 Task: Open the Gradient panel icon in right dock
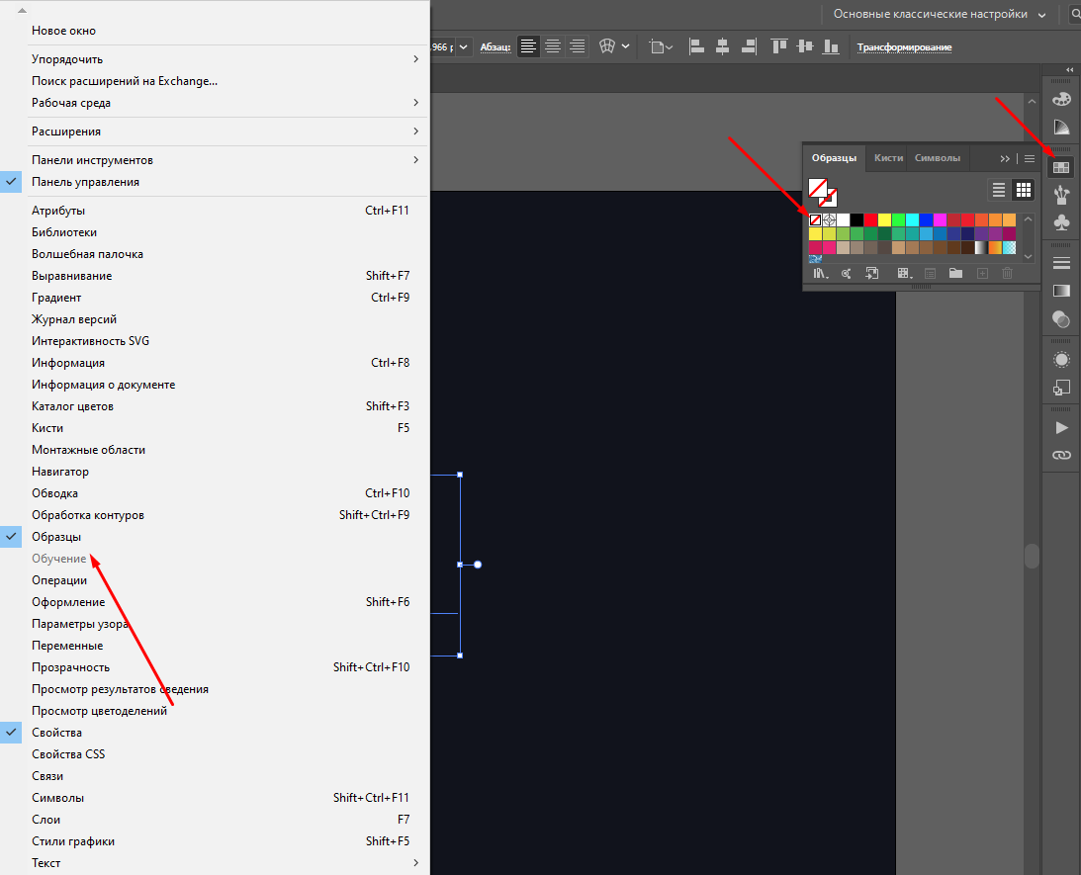(1061, 291)
